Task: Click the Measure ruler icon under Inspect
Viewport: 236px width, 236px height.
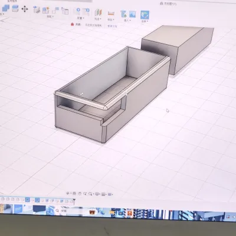Action: coord(111,14)
